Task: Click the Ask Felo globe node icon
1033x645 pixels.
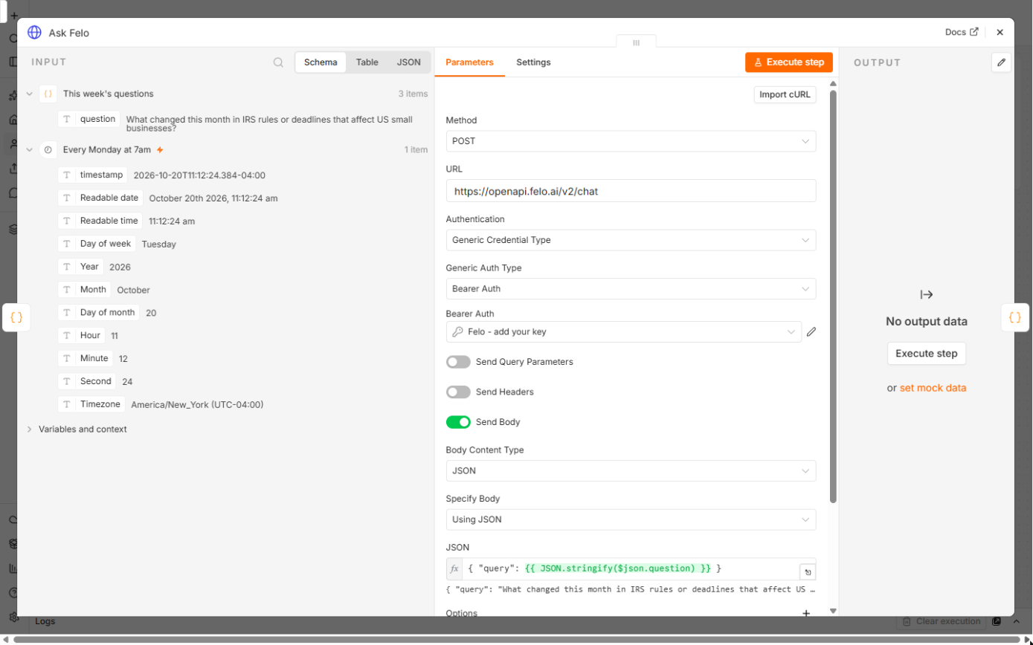Action: pyautogui.click(x=34, y=33)
